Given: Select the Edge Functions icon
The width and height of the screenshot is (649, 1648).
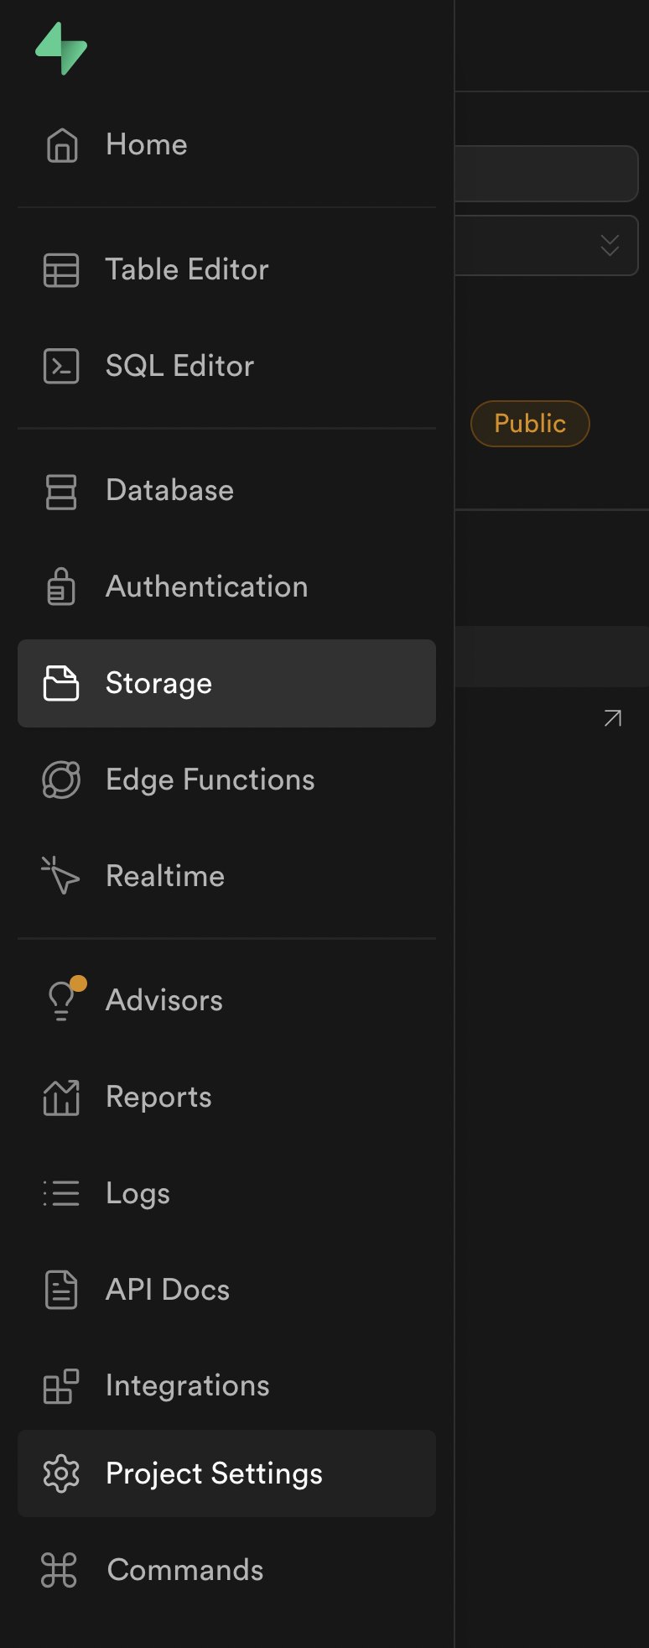Looking at the screenshot, I should [60, 780].
